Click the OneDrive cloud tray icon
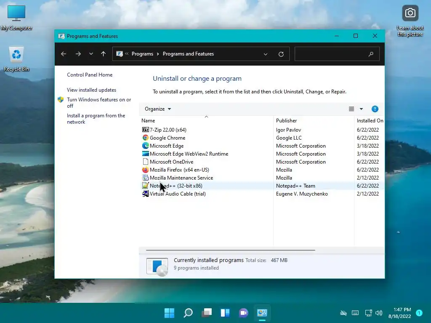Screen dimensions: 431x323 pos(343,313)
